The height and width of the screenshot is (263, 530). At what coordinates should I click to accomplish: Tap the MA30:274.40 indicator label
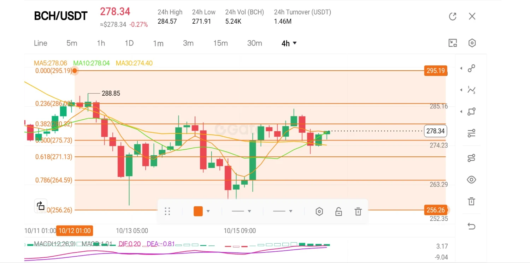coord(134,63)
